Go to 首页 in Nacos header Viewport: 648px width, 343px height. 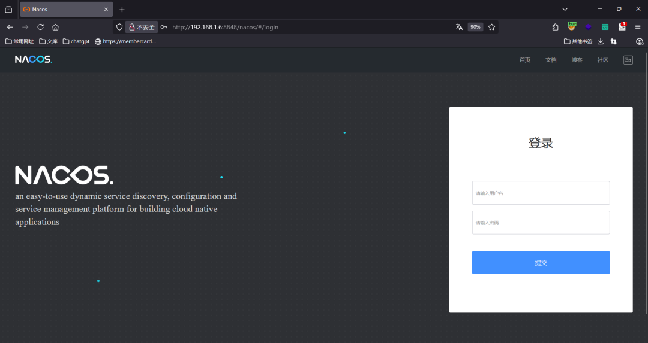525,60
